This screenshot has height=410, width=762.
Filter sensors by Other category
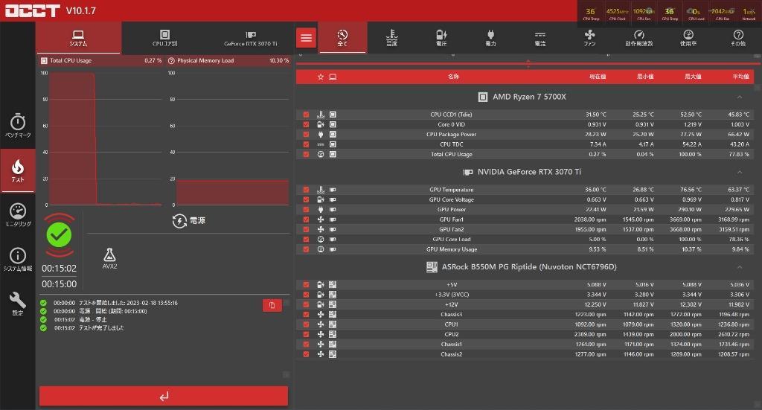click(737, 37)
